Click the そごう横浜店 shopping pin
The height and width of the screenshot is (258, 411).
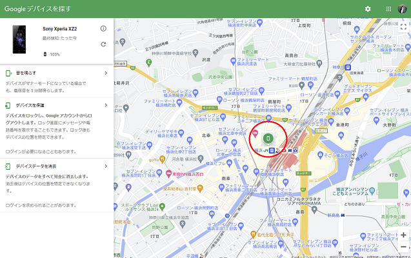click(320, 155)
